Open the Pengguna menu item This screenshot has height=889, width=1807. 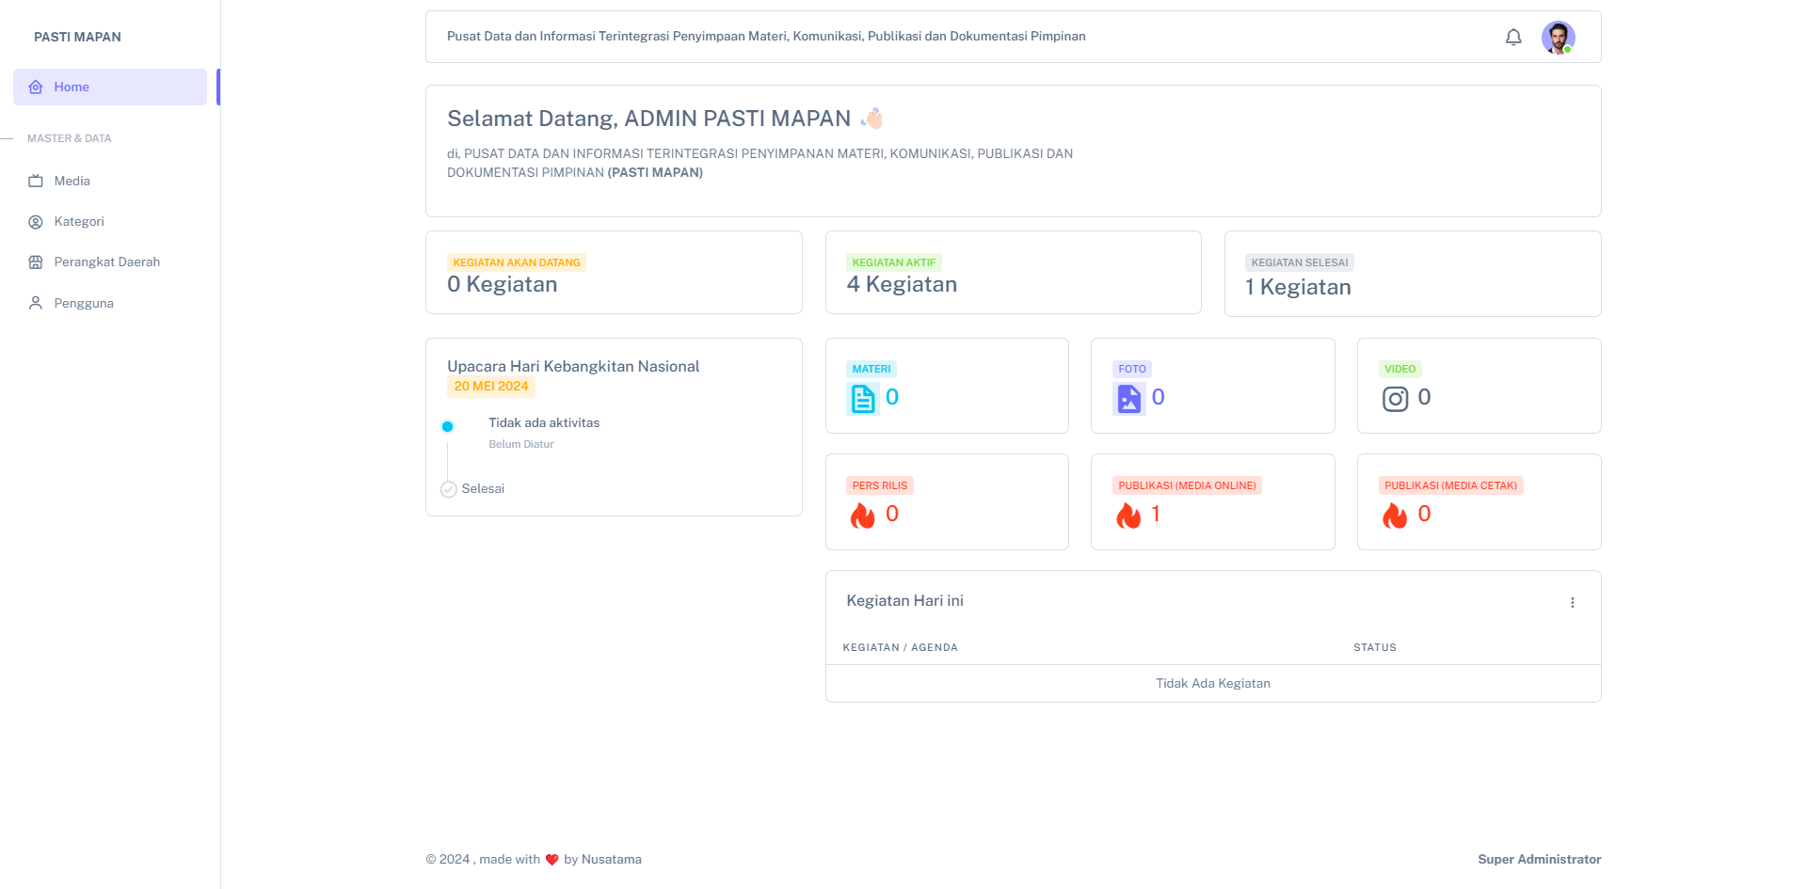click(110, 303)
